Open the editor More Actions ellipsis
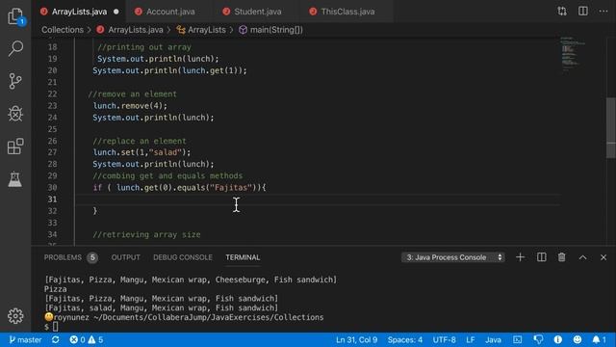This screenshot has width=616, height=347. 603,12
